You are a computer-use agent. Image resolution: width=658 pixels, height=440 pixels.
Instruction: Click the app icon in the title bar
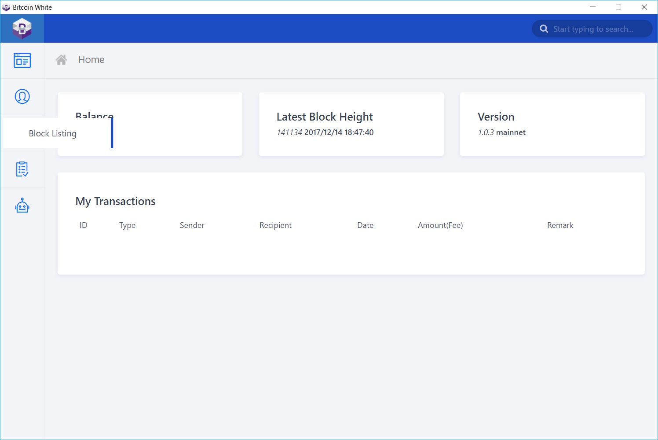coord(6,7)
